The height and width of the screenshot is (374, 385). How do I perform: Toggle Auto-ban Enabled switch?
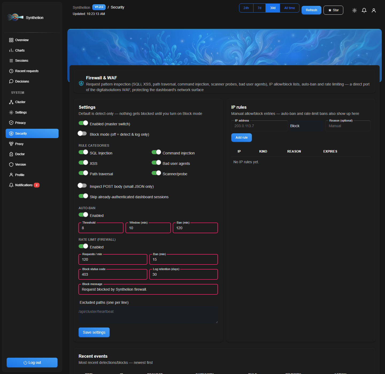coord(83,215)
